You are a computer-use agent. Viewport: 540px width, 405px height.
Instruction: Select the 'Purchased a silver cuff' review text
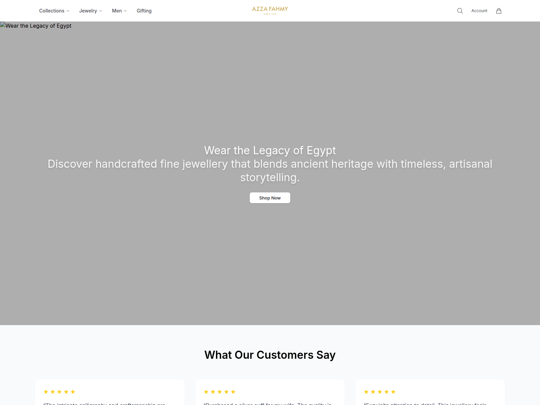268,403
